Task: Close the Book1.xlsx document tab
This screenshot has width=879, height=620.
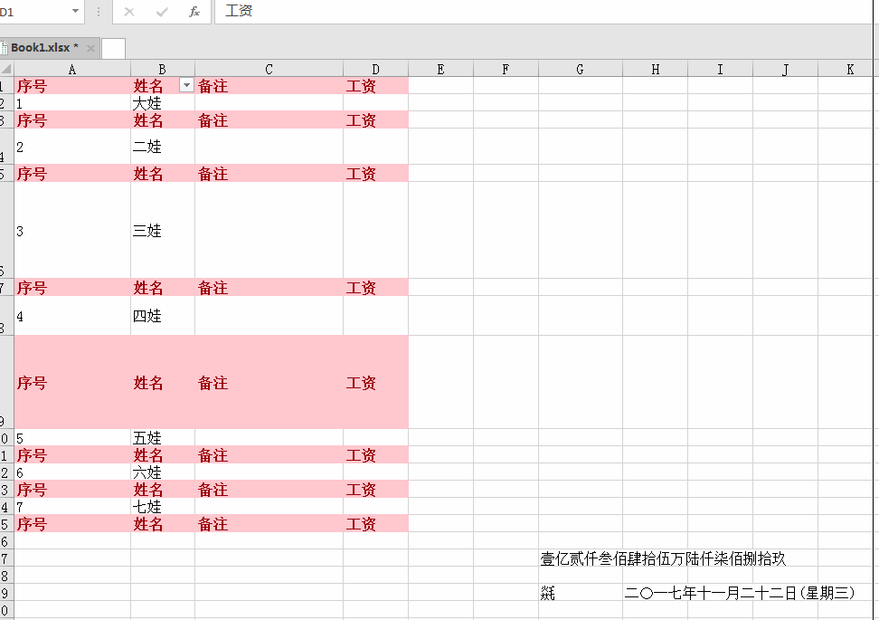Action: 90,47
